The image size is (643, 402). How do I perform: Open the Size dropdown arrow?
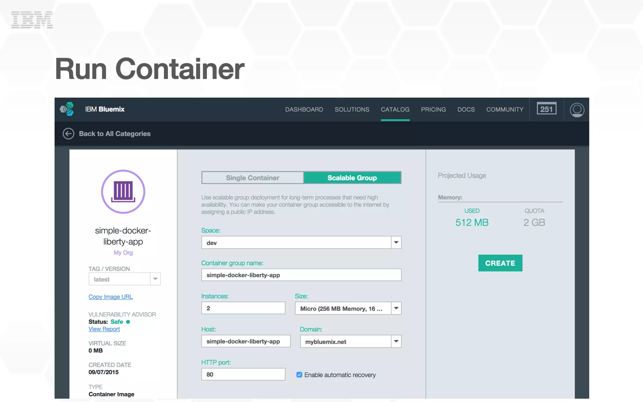(396, 308)
